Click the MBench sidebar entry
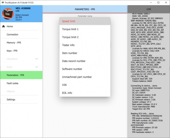Viewport: 170px width, 138px height. [x=21, y=91]
